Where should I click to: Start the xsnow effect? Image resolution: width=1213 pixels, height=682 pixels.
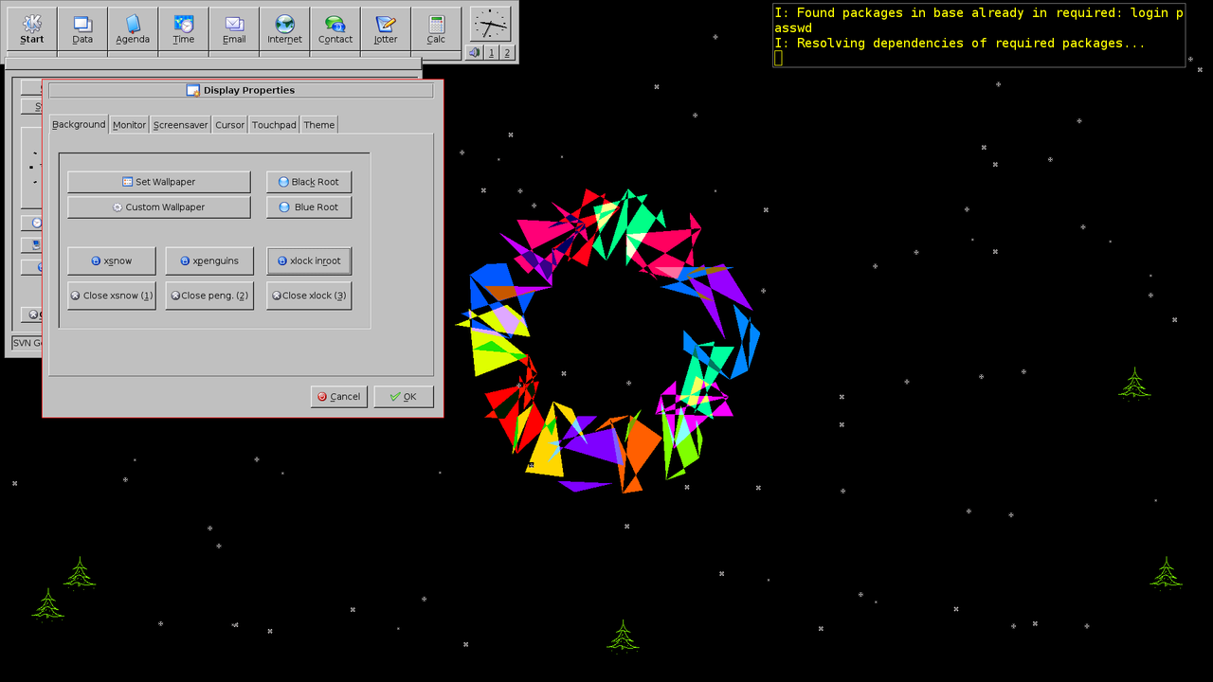coord(111,260)
